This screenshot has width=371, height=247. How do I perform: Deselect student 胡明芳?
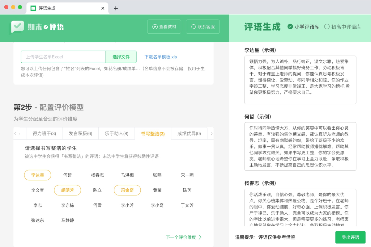point(67,190)
